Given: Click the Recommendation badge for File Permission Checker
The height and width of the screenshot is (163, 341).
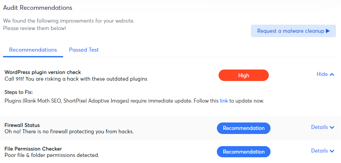Looking at the screenshot, I should pyautogui.click(x=244, y=152).
